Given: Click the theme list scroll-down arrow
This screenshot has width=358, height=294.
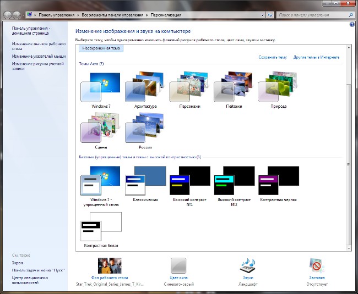Looking at the screenshot, I should point(349,248).
